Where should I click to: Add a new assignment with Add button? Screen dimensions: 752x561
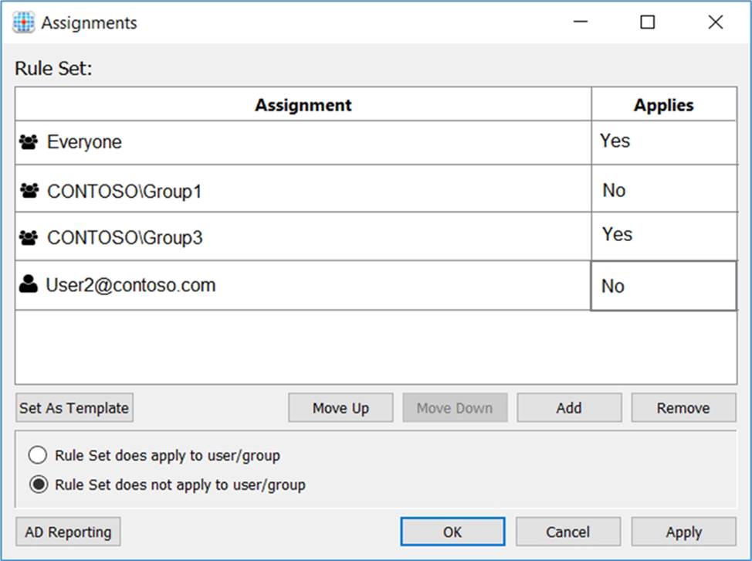pyautogui.click(x=569, y=408)
